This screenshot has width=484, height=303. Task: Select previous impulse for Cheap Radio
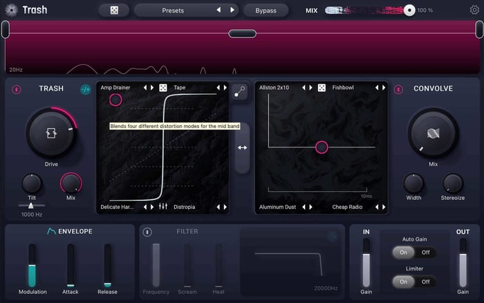377,207
